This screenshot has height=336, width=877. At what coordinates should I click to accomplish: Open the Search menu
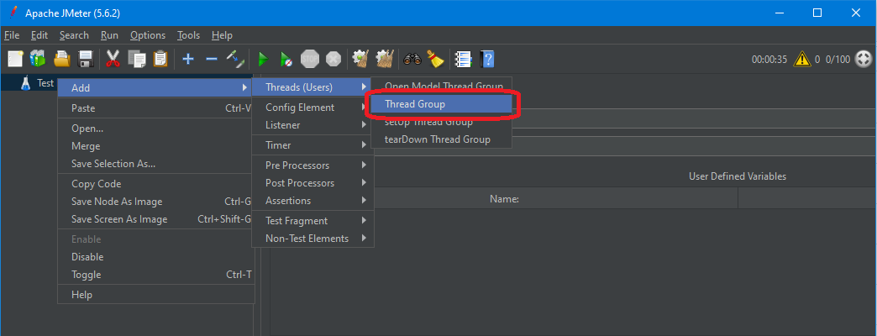(x=75, y=35)
